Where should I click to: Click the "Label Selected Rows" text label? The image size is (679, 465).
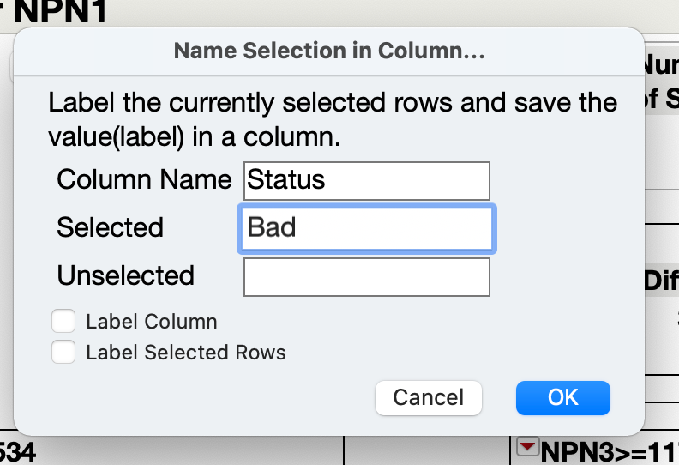click(x=186, y=353)
